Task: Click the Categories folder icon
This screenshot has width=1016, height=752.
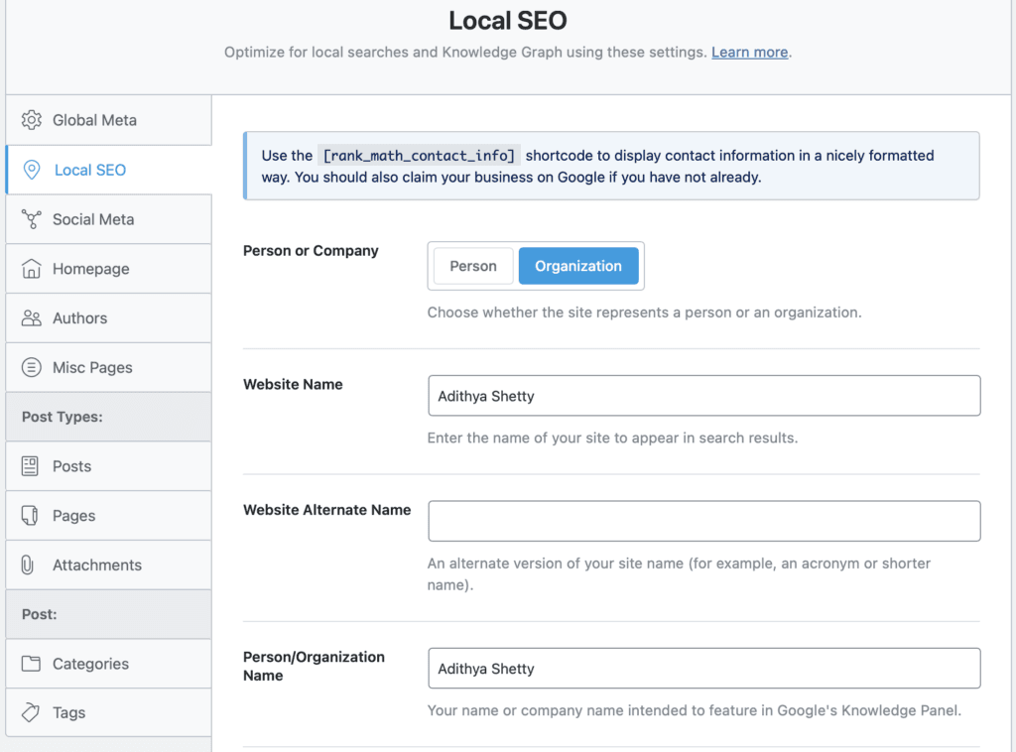Action: point(31,664)
